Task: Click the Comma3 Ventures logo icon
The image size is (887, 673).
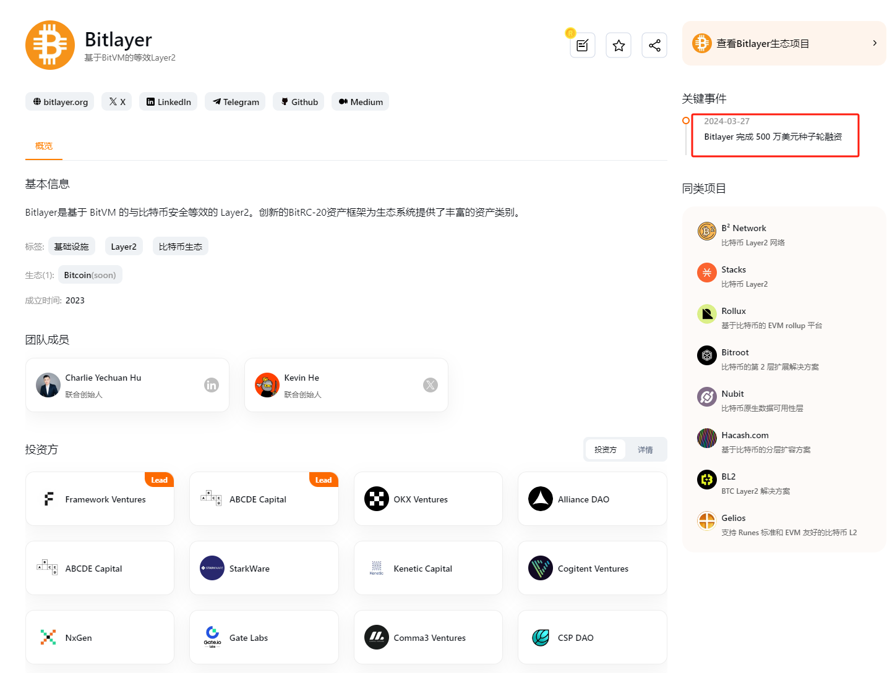Action: [377, 637]
